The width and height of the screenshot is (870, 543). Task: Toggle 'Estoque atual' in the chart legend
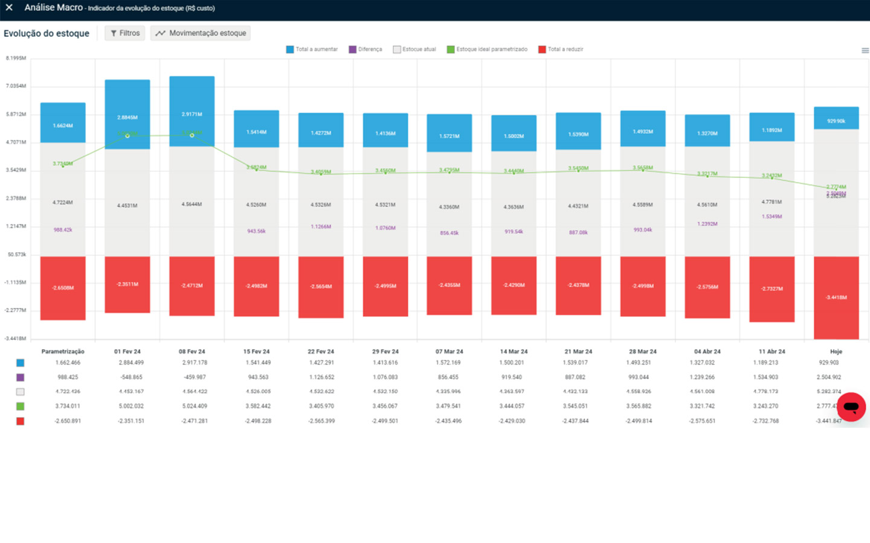click(414, 49)
